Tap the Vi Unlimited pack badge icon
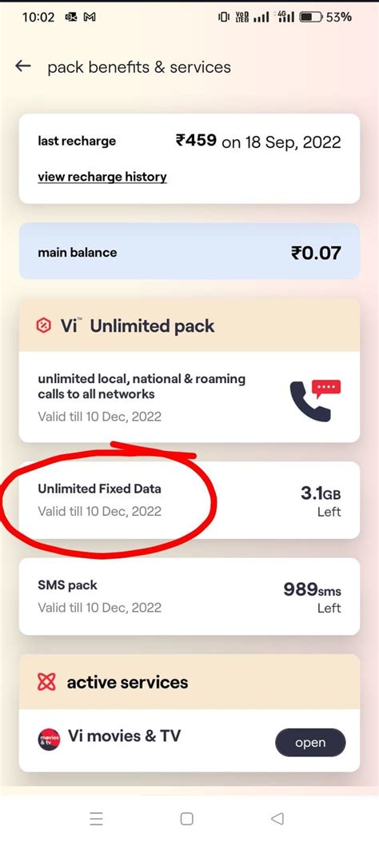 pyautogui.click(x=43, y=325)
